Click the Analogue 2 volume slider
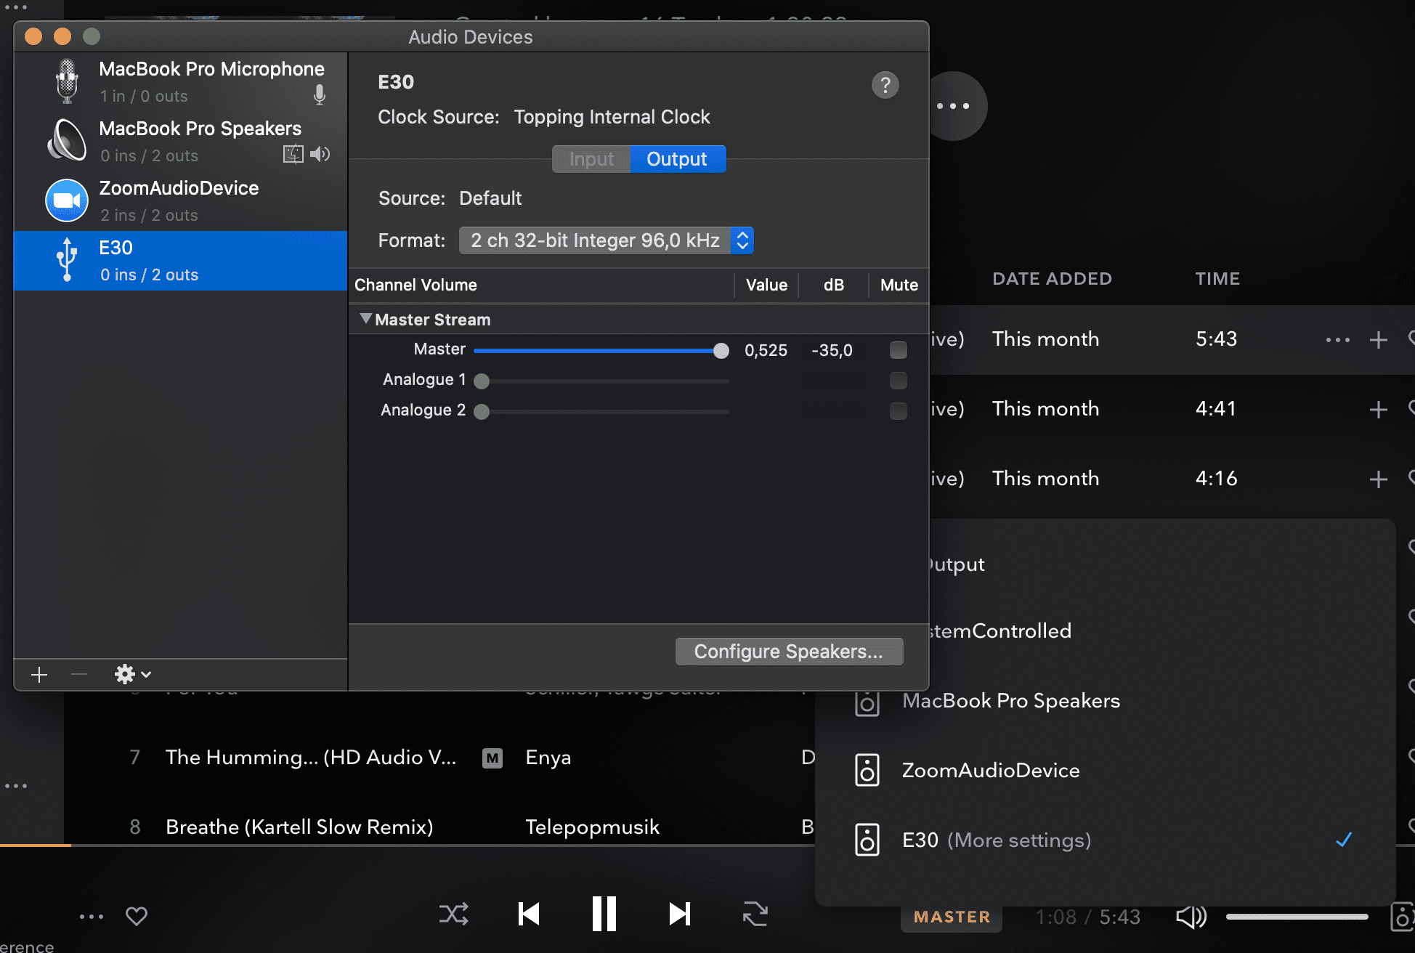Viewport: 1415px width, 953px height. coord(601,411)
